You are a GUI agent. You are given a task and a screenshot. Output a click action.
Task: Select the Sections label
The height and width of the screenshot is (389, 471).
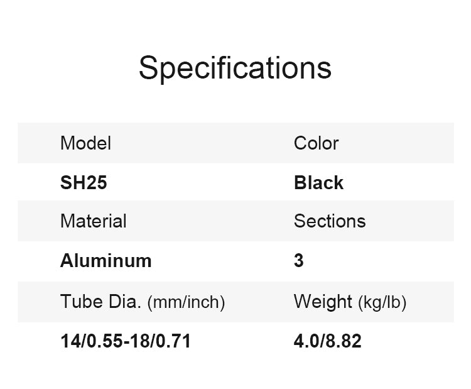click(329, 221)
